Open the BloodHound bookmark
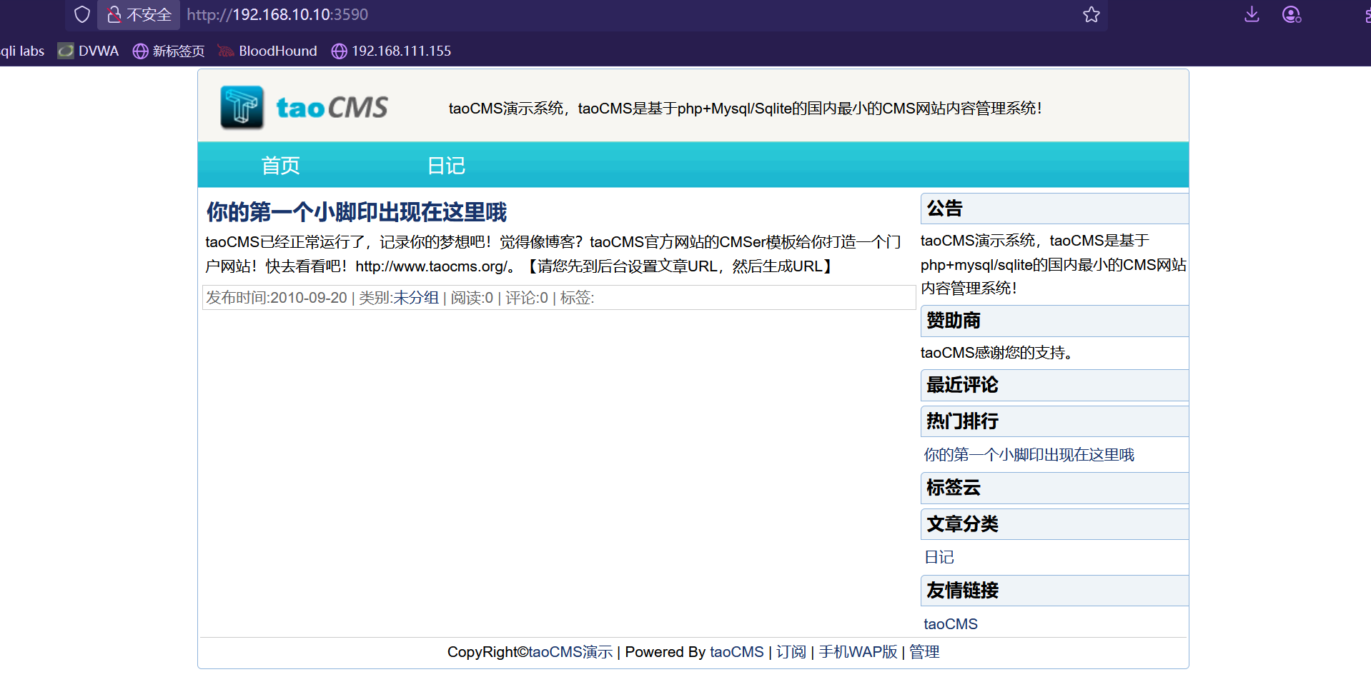Image resolution: width=1371 pixels, height=697 pixels. click(268, 51)
